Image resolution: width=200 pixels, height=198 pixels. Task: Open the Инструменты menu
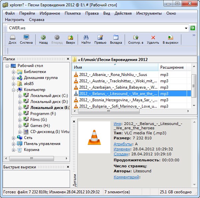(148, 13)
